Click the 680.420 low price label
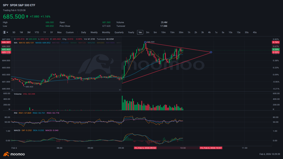Screen dimensions: 283x159 click(x=29, y=87)
